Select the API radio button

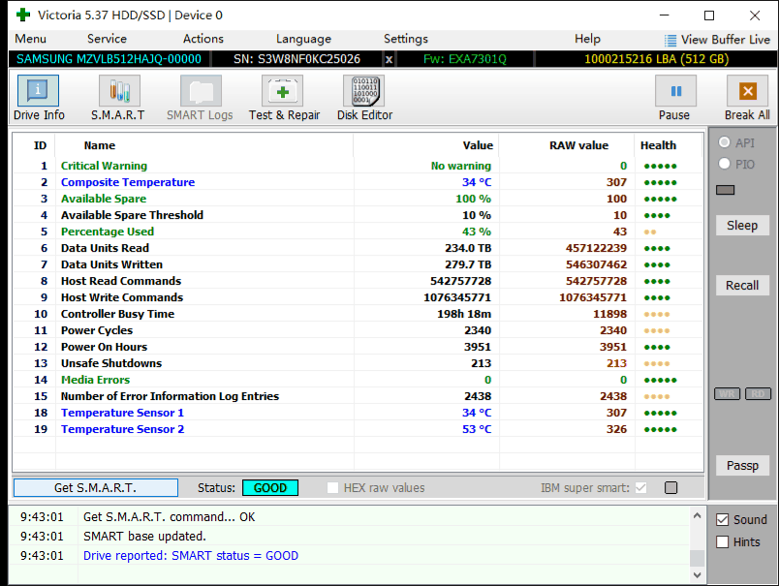(x=725, y=142)
